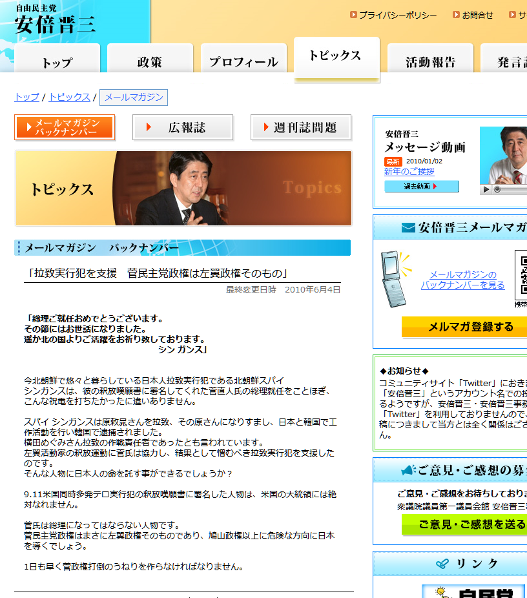Open the 政策 navigation tab
Image resolution: width=527 pixels, height=598 pixels.
pos(150,58)
